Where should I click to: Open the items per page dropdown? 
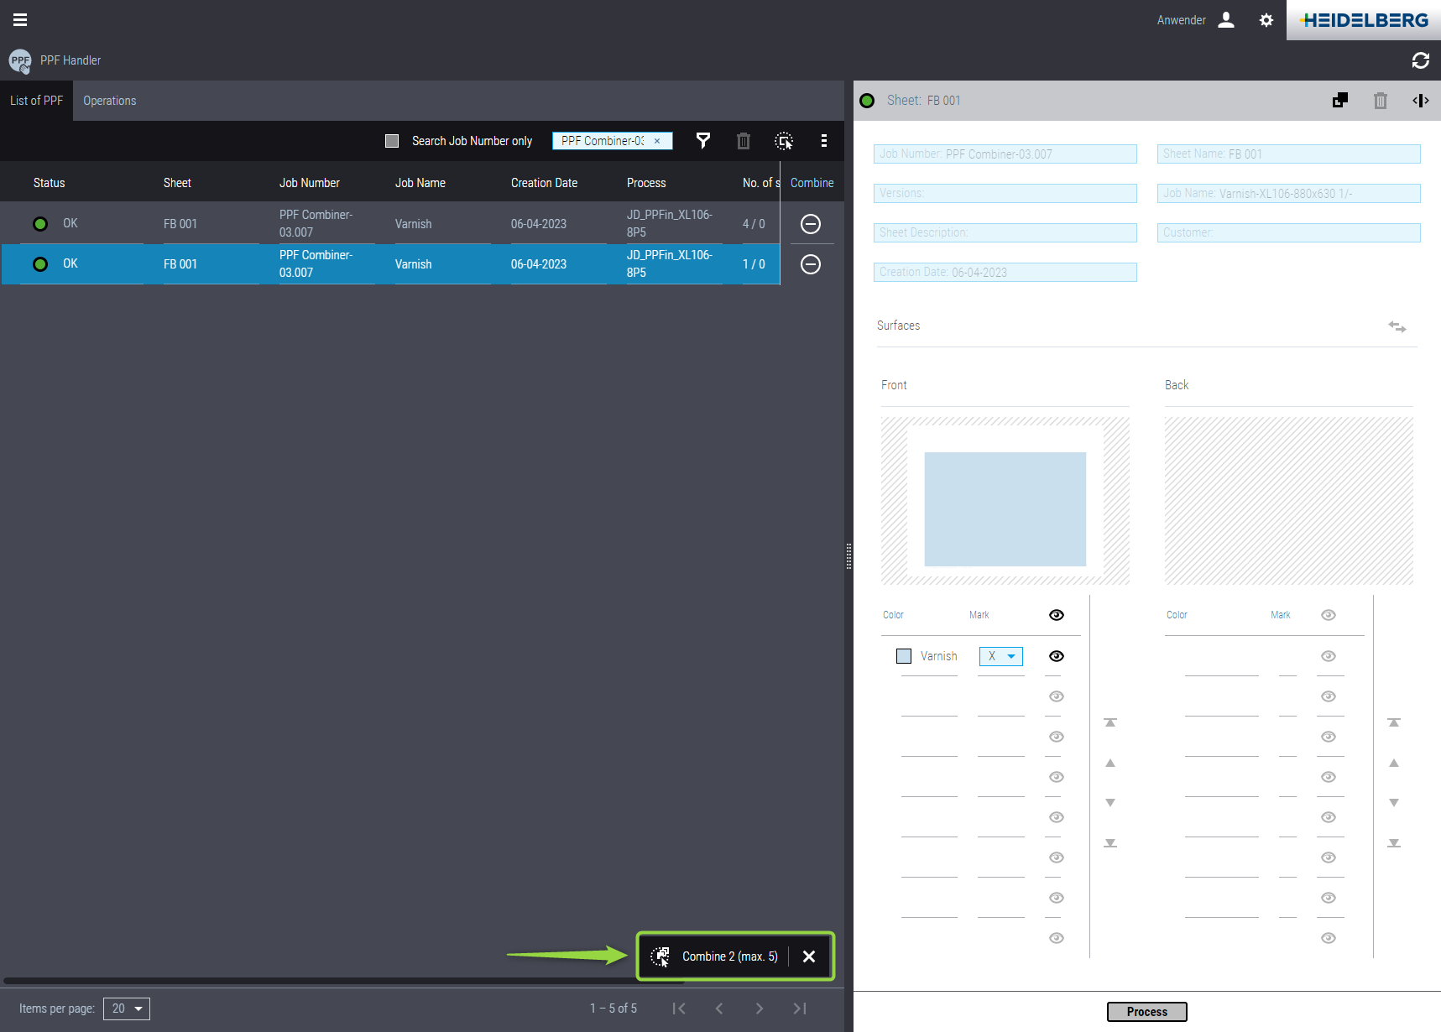127,1009
